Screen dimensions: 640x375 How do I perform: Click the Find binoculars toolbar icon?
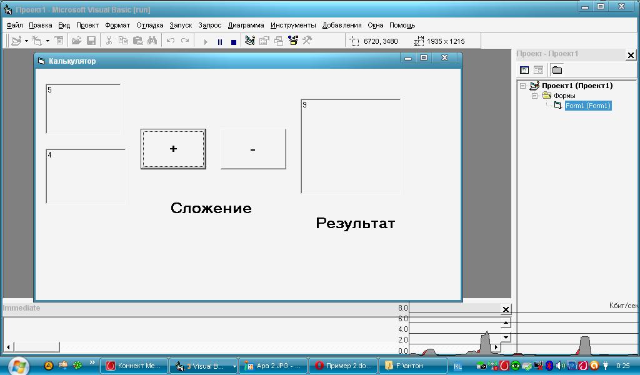[x=153, y=41]
